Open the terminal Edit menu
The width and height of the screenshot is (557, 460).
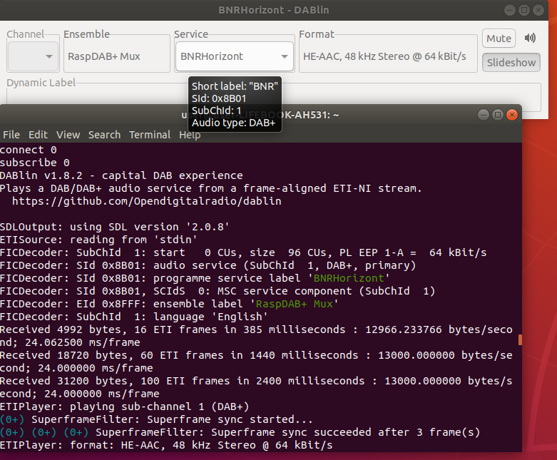coord(38,135)
